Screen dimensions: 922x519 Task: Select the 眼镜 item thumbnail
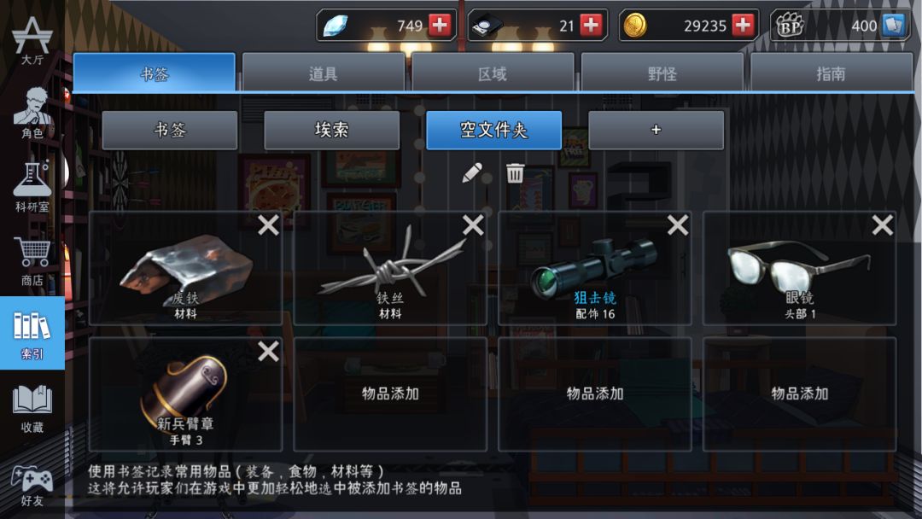point(800,268)
